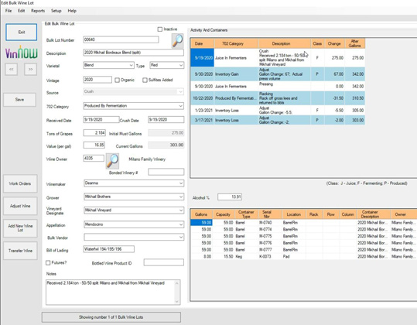Open the Setup menu
The height and width of the screenshot is (325, 417).
56,11
